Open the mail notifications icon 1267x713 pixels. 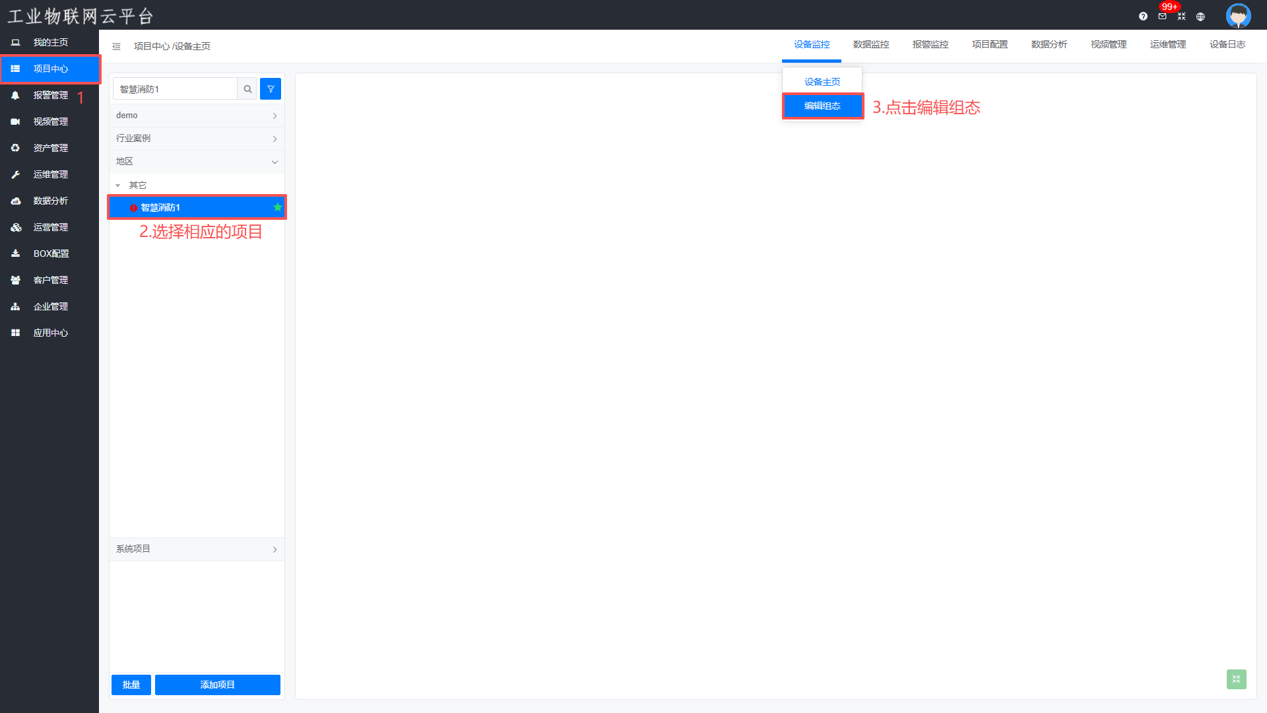tap(1162, 17)
